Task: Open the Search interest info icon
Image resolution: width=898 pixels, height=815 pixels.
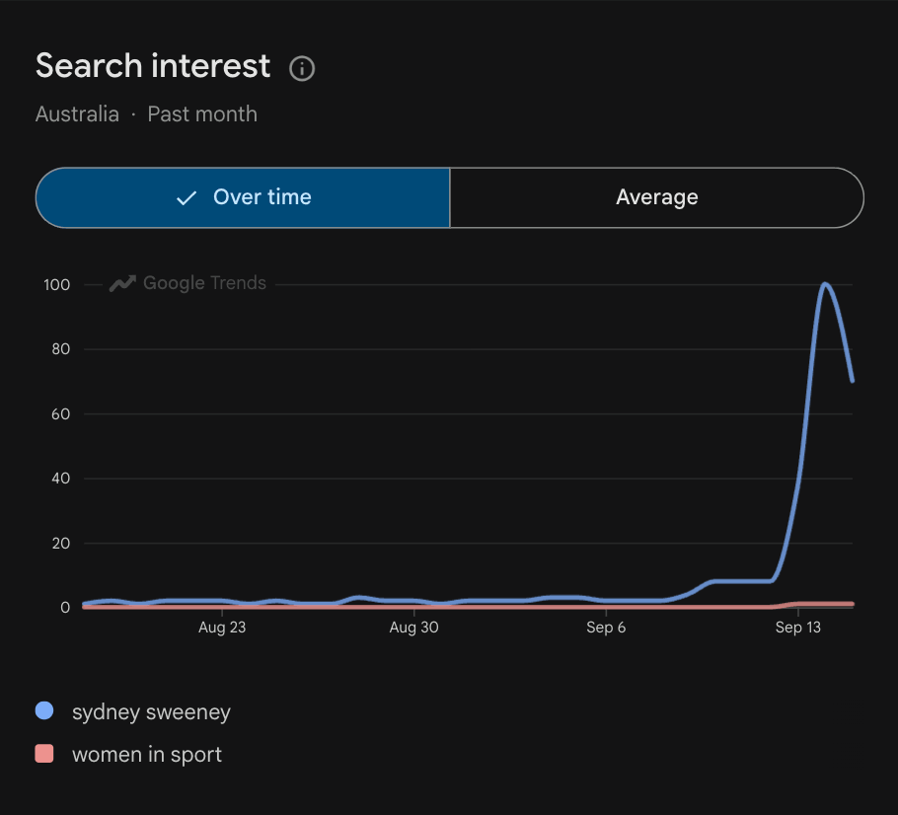Action: [x=302, y=69]
